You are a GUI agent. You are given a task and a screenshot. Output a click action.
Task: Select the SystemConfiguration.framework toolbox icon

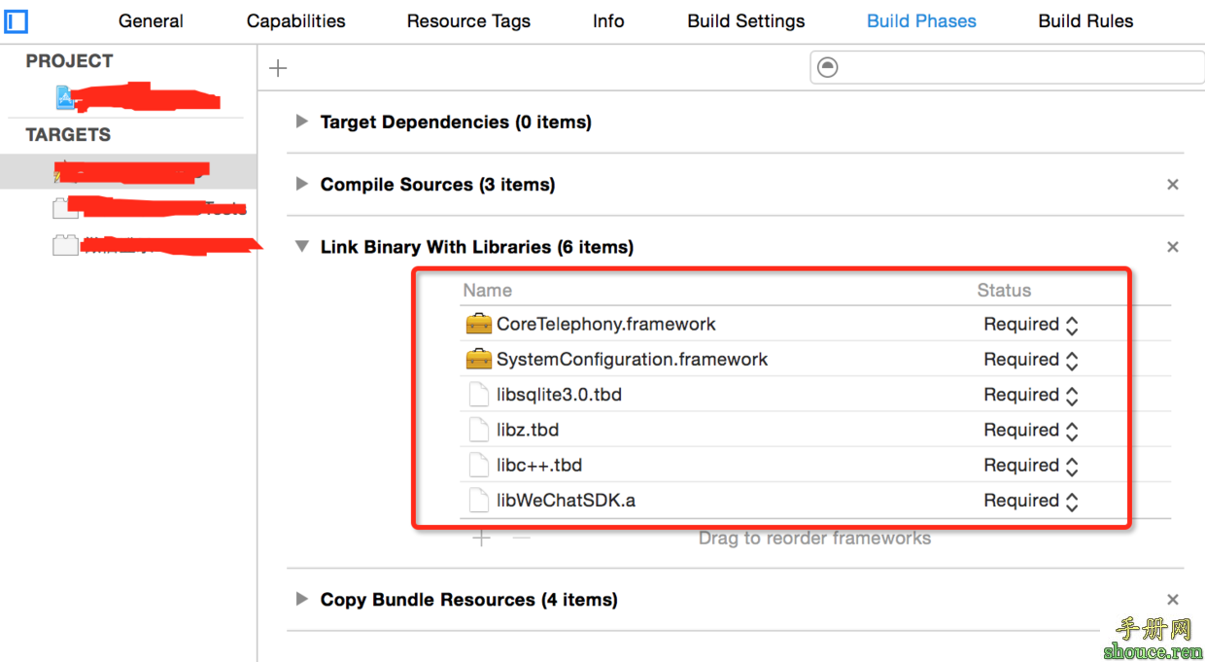[478, 360]
